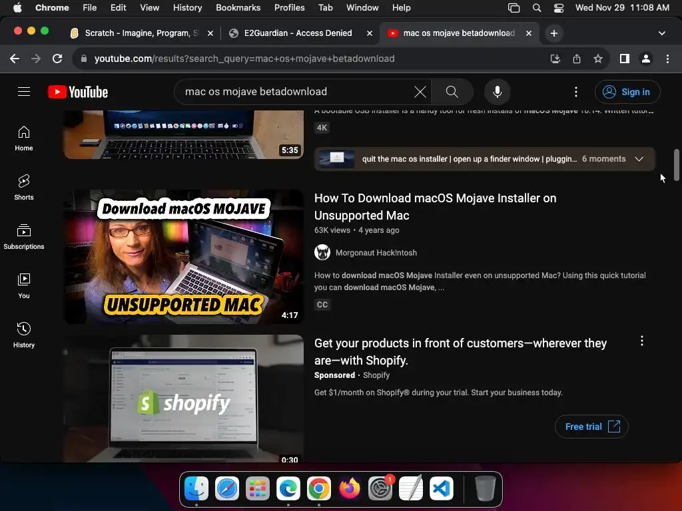The height and width of the screenshot is (511, 682).
Task: Open Control Center in menu bar
Action: pos(559,7)
